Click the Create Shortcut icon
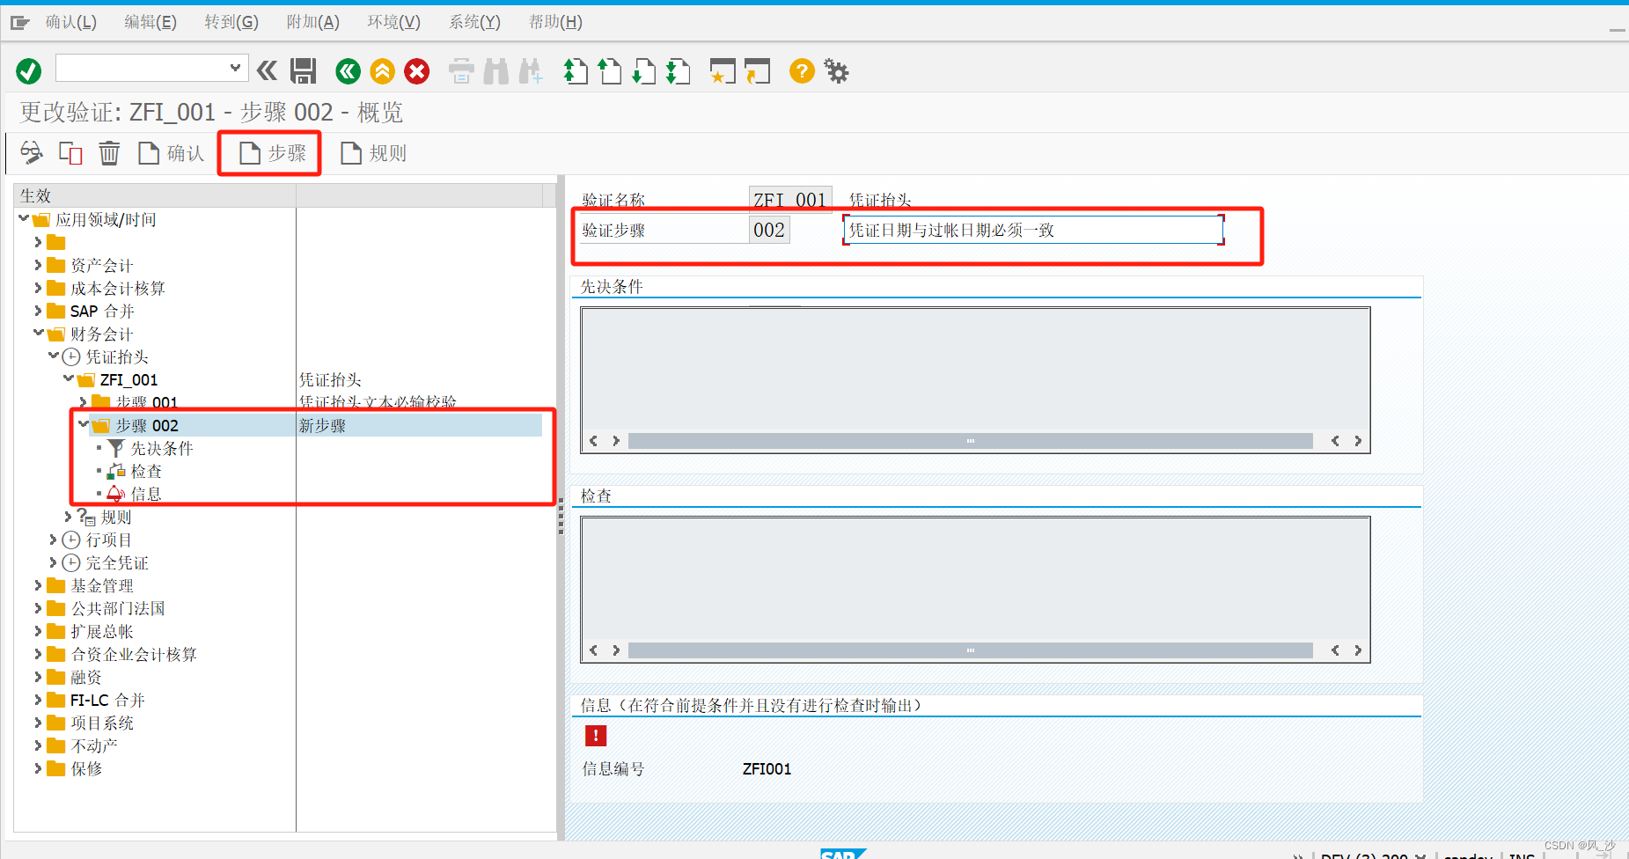The height and width of the screenshot is (859, 1629). coord(757,71)
